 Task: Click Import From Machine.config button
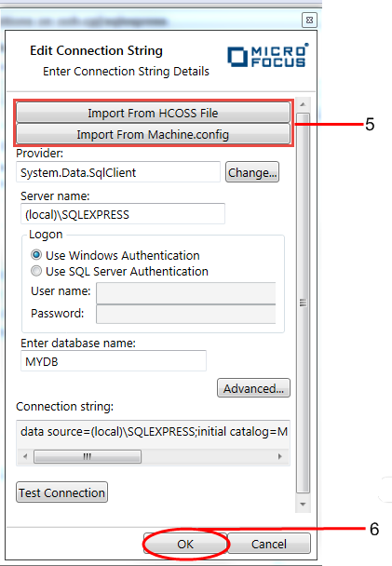coord(153,134)
